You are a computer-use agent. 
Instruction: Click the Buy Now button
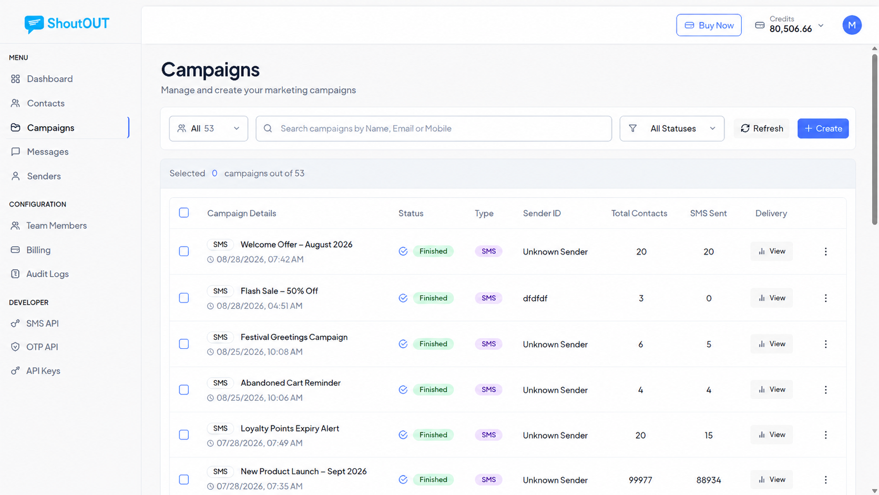pos(709,25)
